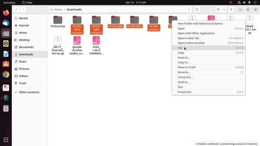This screenshot has height=146, width=260.
Task: Open the Files hamburger menu
Action: [x=231, y=9]
